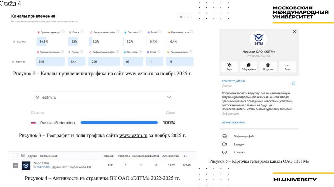Click the 946 direct visits cell
334x187 pixels.
[50, 62]
